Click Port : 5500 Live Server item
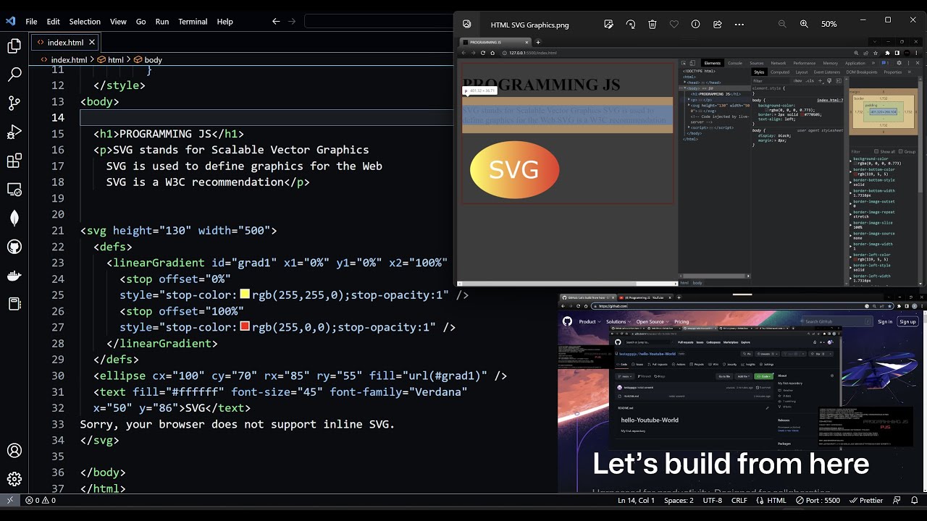 (x=817, y=500)
